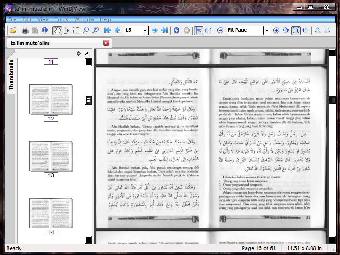Go to the next page arrow
Viewport: 340px width, 255px height.
[x=155, y=30]
